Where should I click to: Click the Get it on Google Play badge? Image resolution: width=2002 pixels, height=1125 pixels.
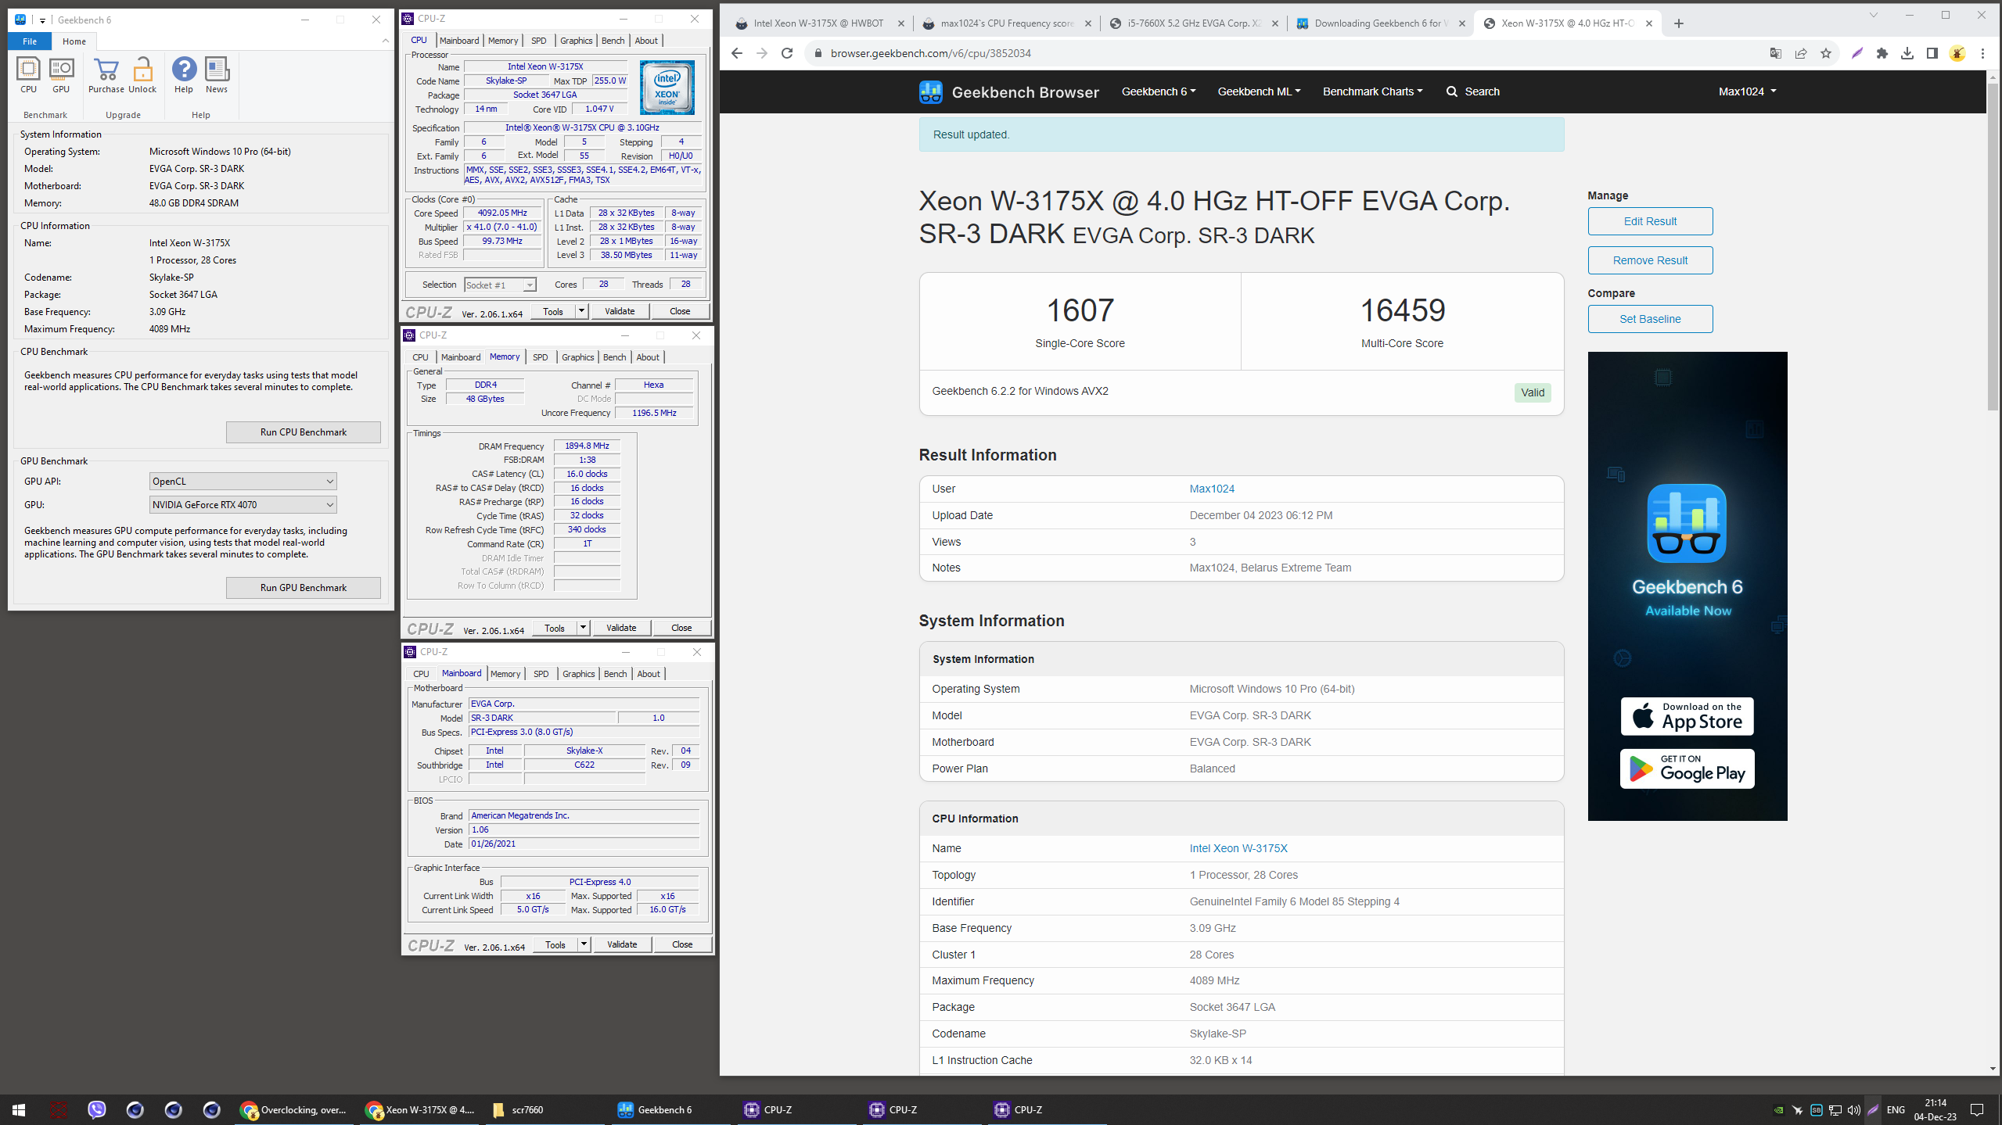click(x=1687, y=769)
